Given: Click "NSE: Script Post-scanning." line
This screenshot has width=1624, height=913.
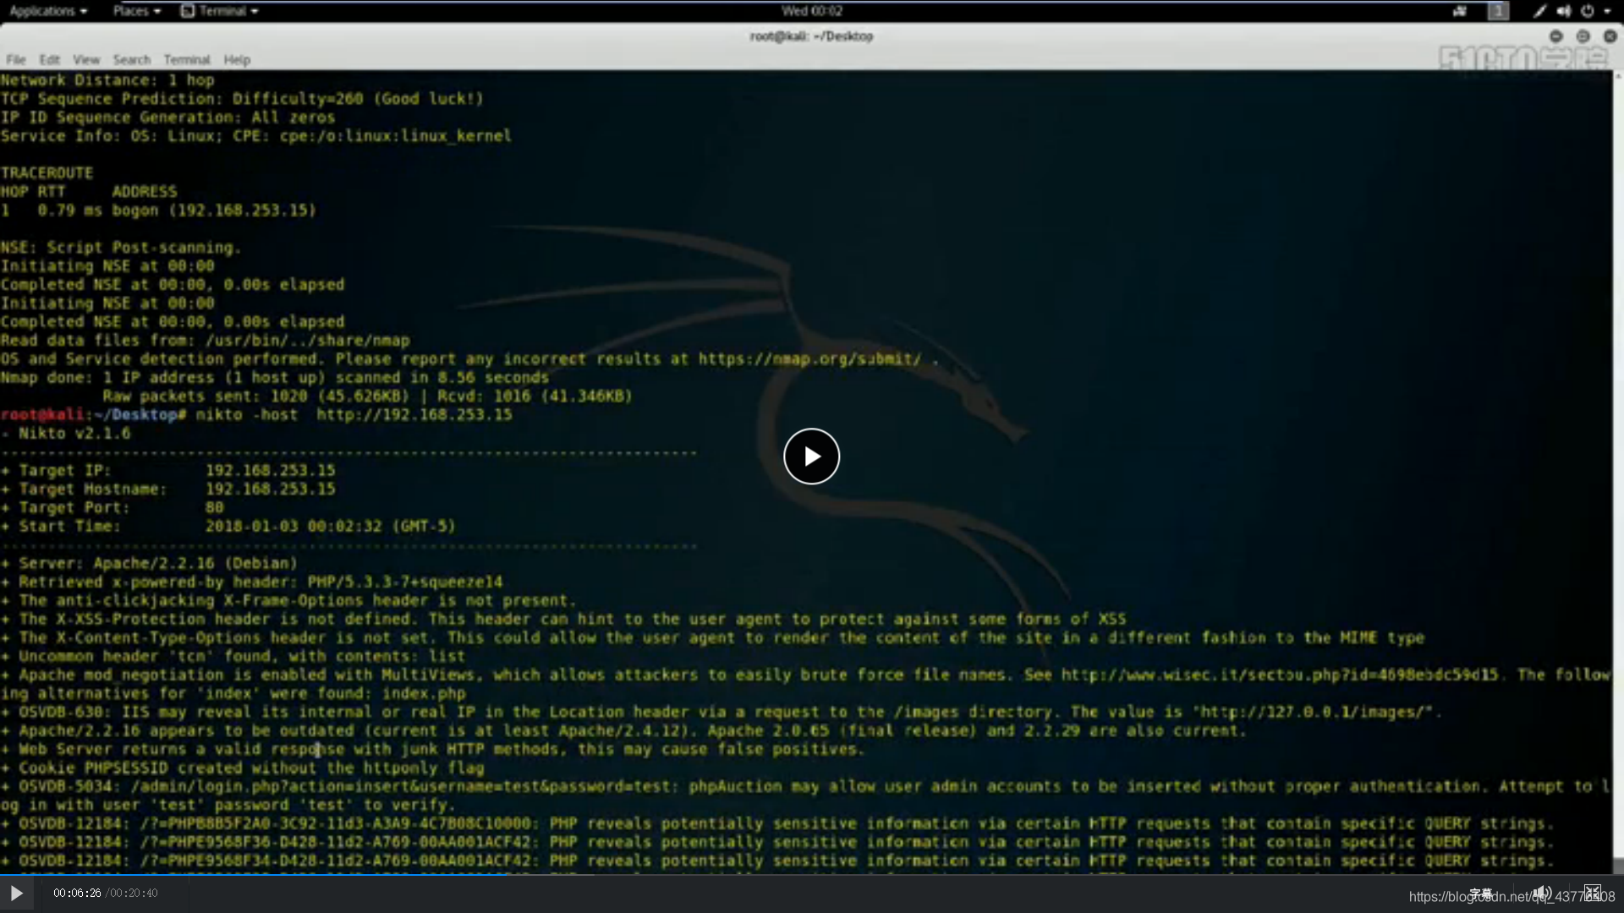Looking at the screenshot, I should 121,248.
